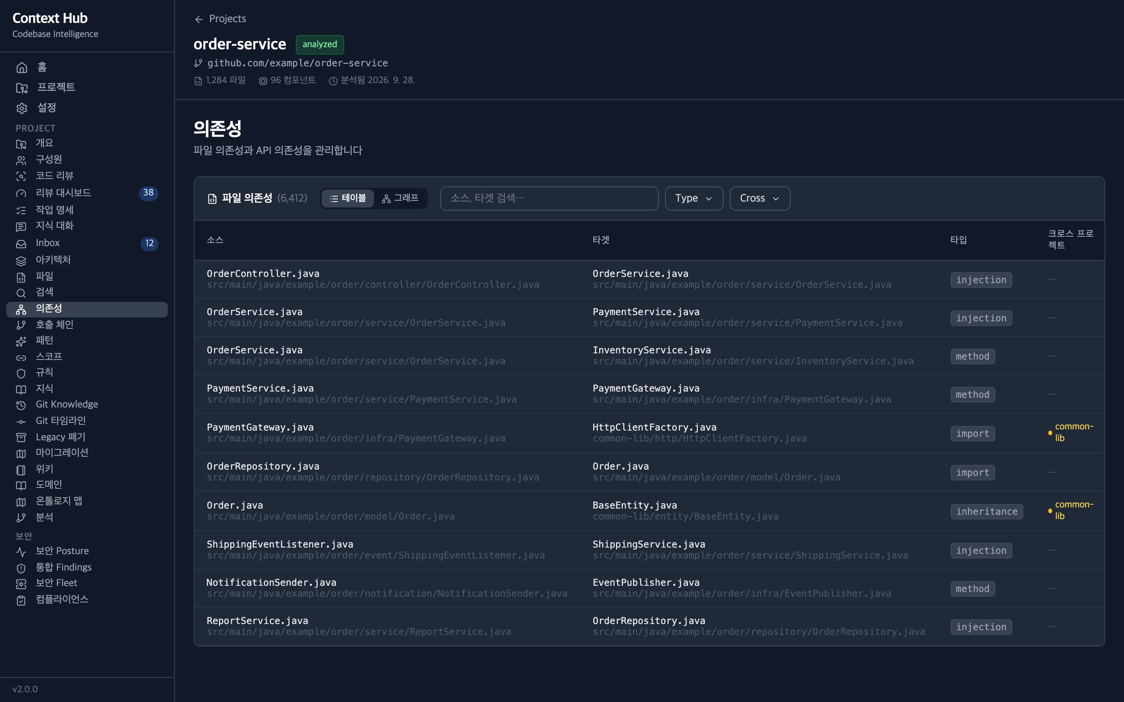Click the call chain branch icon
This screenshot has width=1124, height=702.
pos(21,325)
